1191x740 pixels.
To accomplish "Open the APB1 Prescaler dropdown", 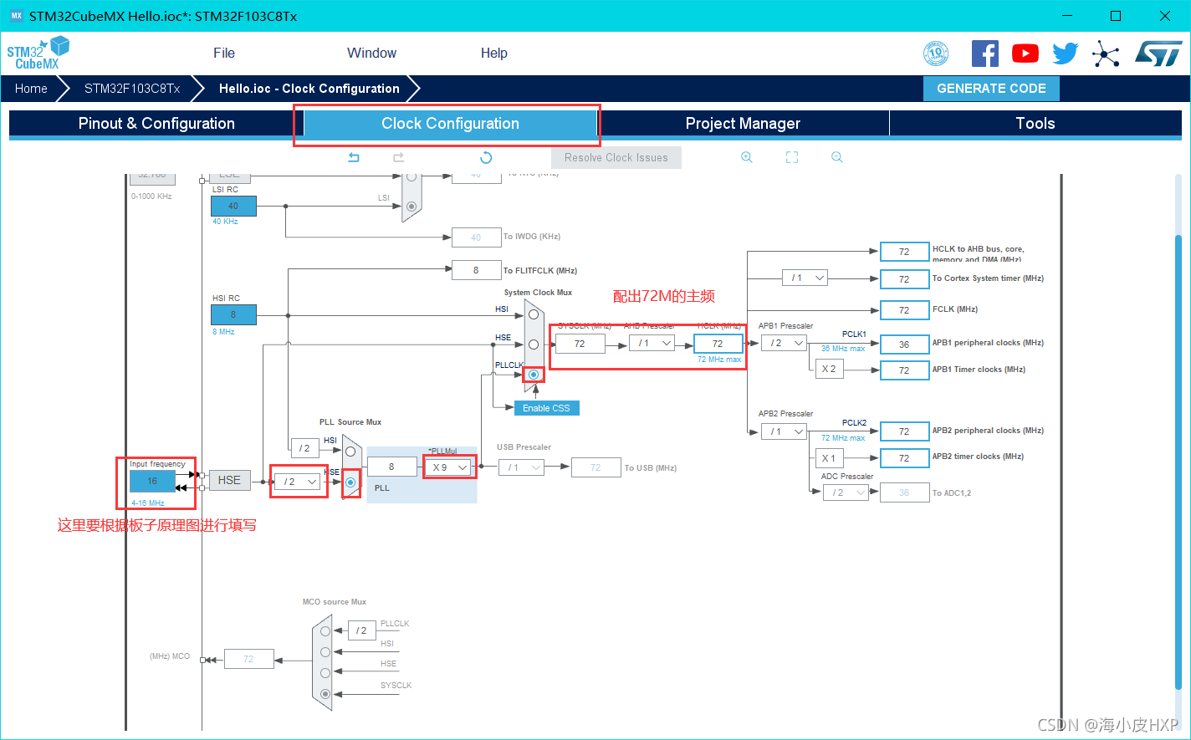I will pyautogui.click(x=785, y=343).
